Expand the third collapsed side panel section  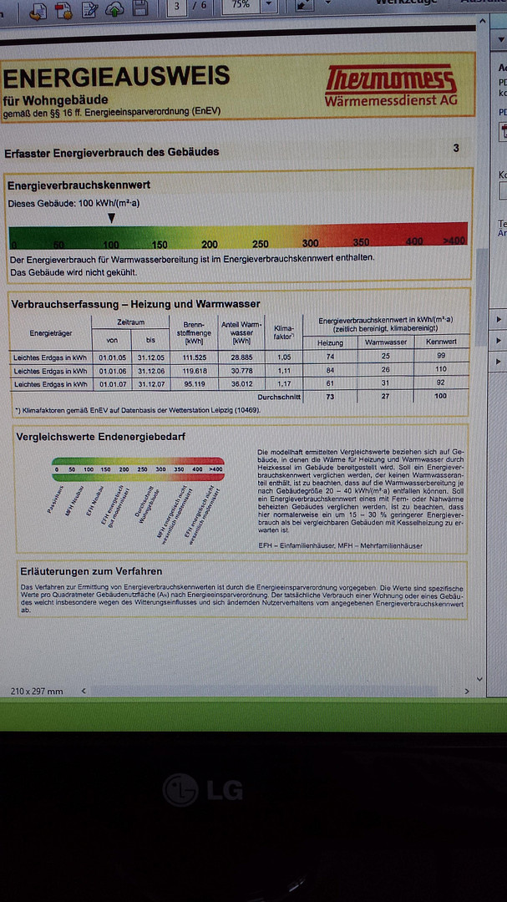pyautogui.click(x=499, y=362)
